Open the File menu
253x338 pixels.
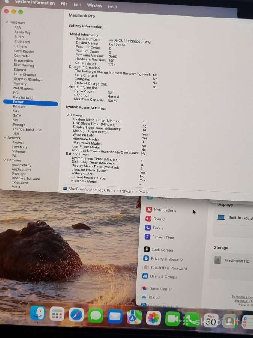[64, 4]
